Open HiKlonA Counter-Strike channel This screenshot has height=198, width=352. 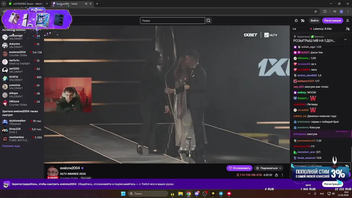21,103
